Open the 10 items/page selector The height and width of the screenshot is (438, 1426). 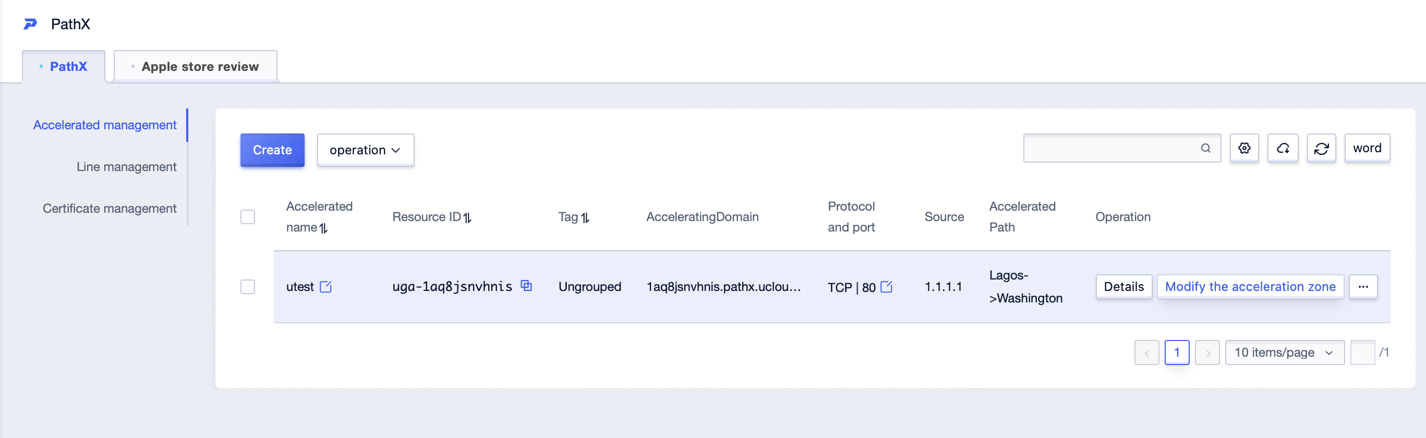click(1284, 352)
